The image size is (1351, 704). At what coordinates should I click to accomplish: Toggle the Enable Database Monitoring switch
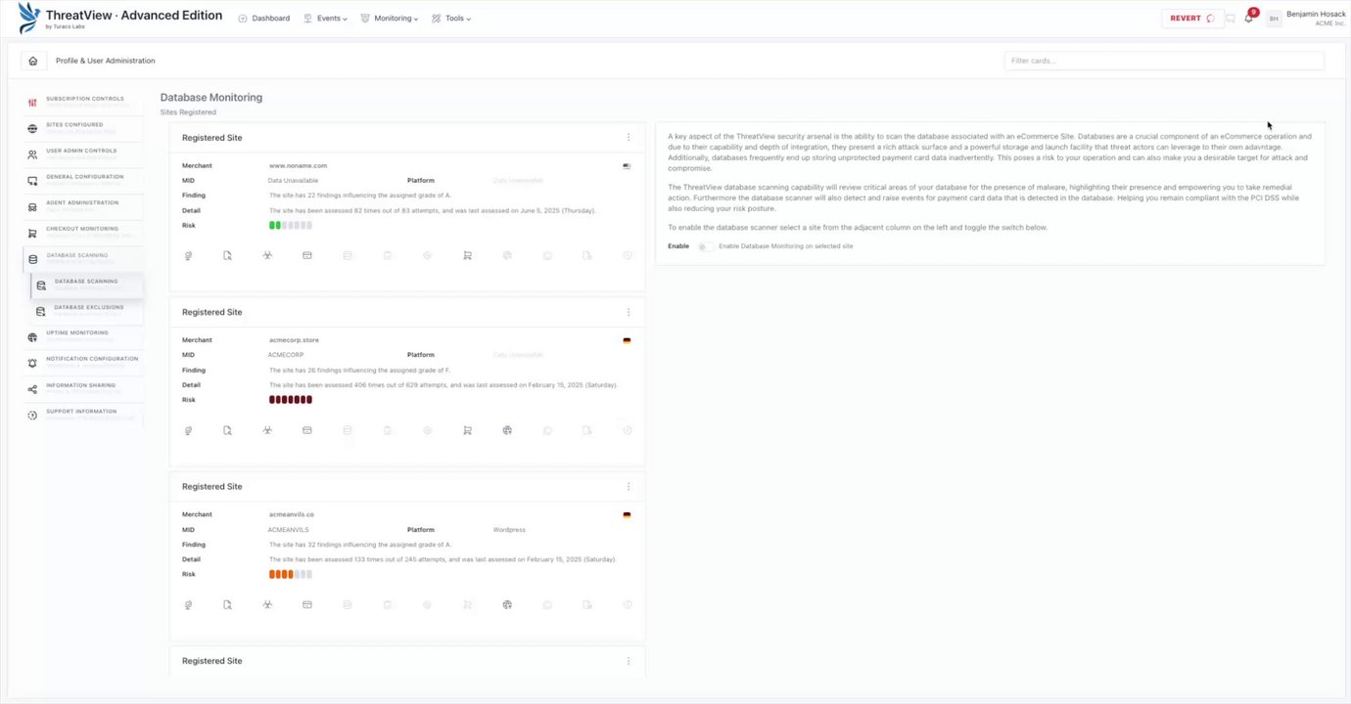(x=705, y=246)
